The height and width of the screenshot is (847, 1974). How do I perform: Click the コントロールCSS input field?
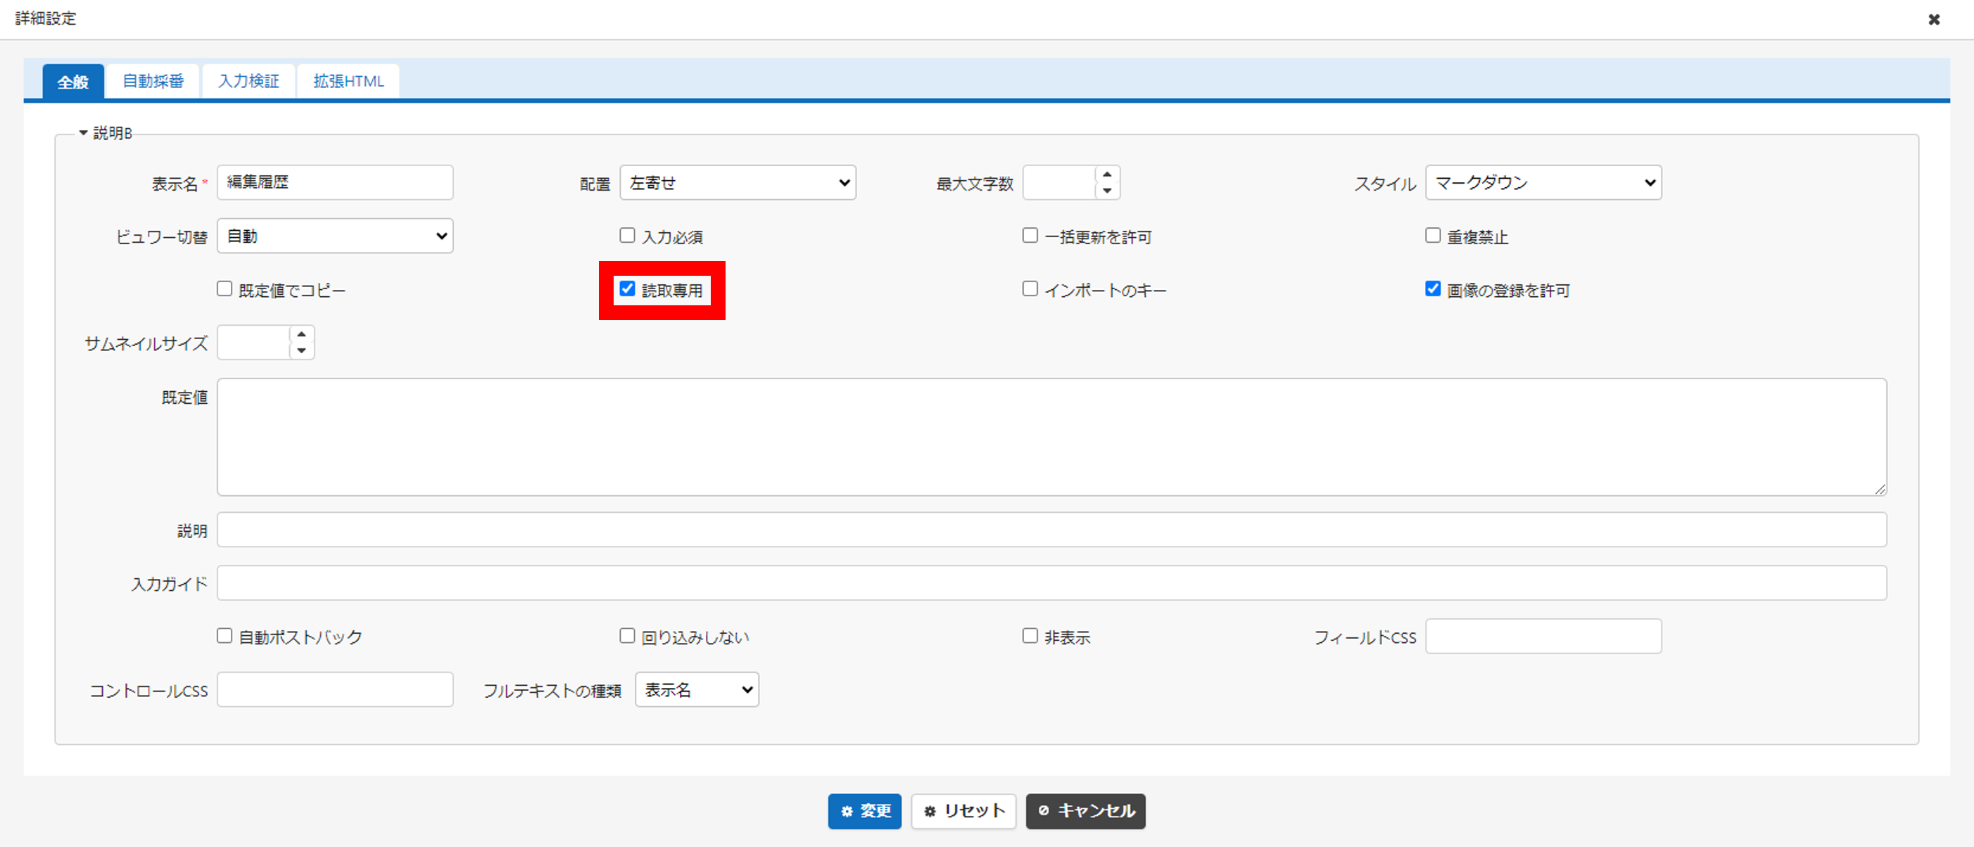tap(335, 690)
